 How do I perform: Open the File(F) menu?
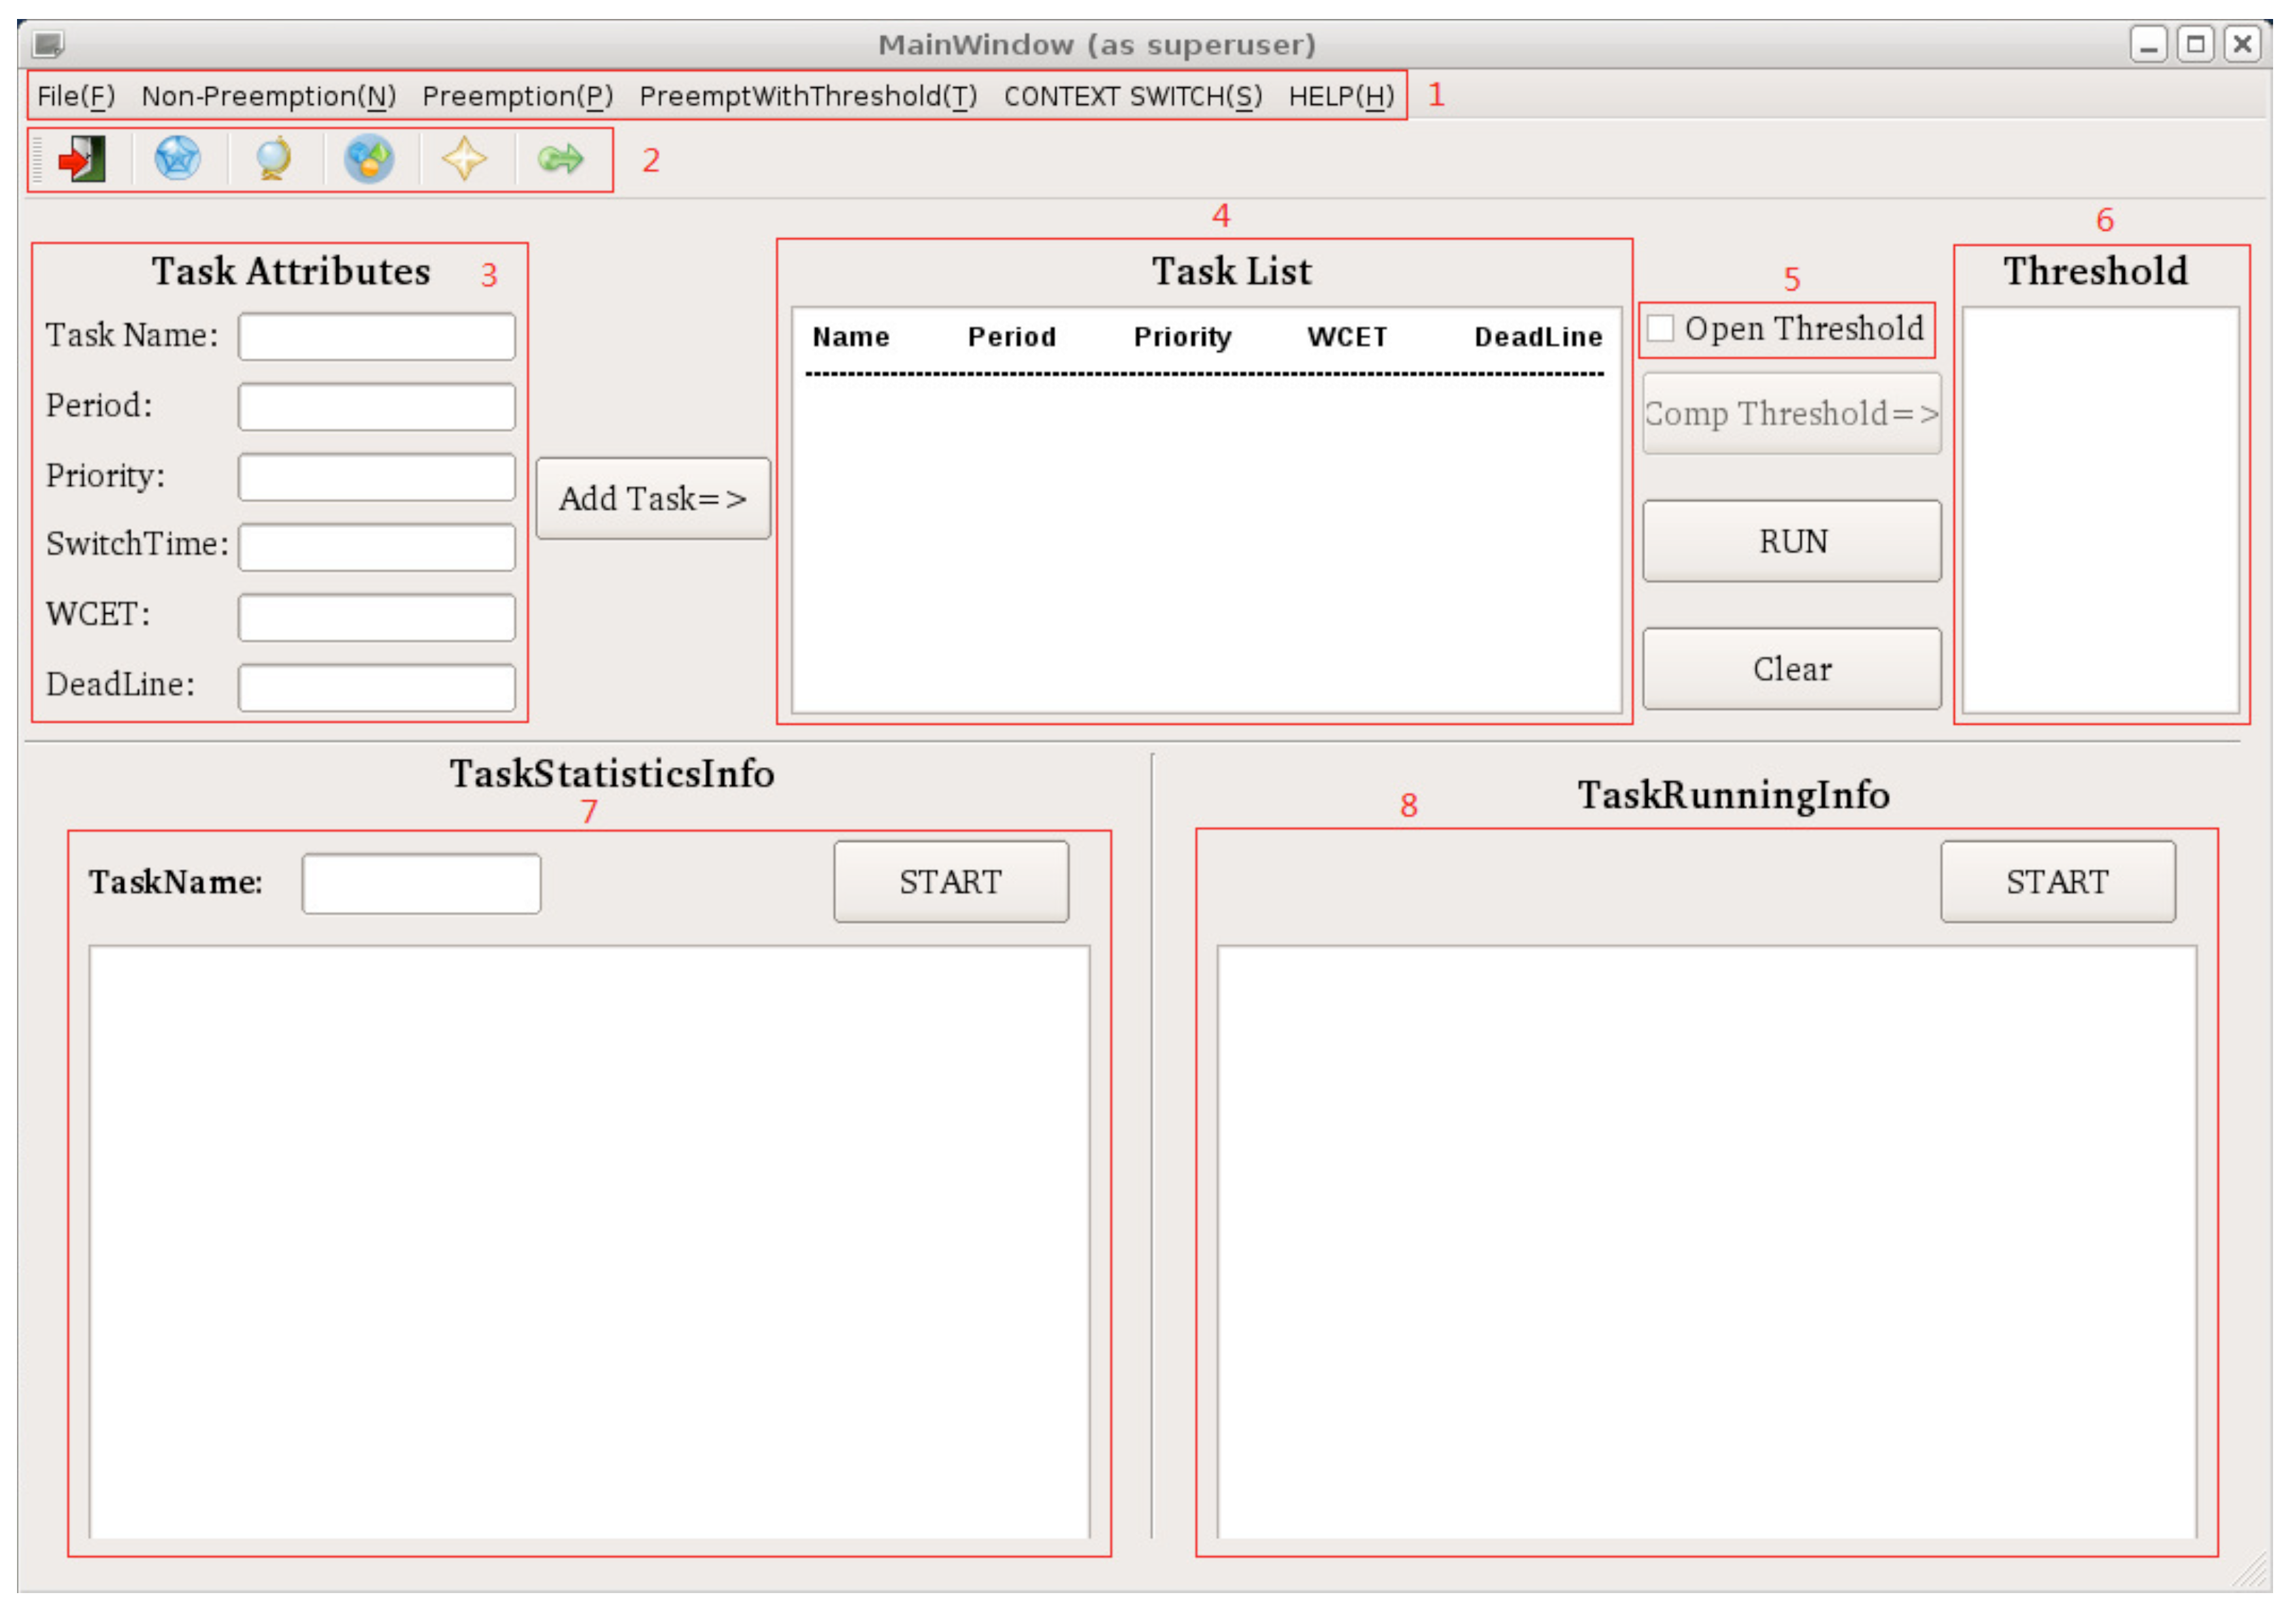pyautogui.click(x=76, y=97)
